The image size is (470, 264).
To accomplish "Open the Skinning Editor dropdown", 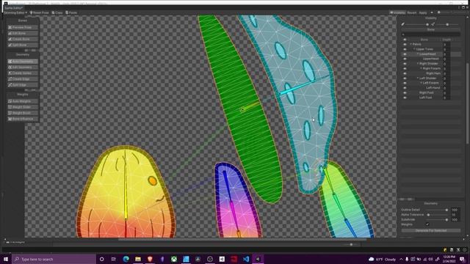I will click(x=15, y=12).
